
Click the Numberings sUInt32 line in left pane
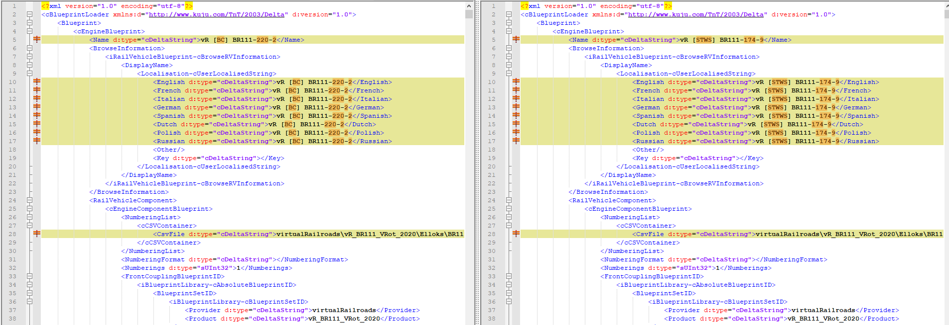coord(207,268)
